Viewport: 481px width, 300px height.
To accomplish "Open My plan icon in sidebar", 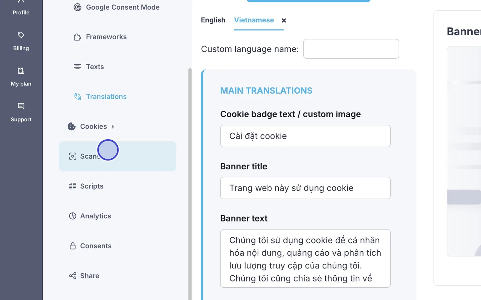I will click(x=21, y=71).
